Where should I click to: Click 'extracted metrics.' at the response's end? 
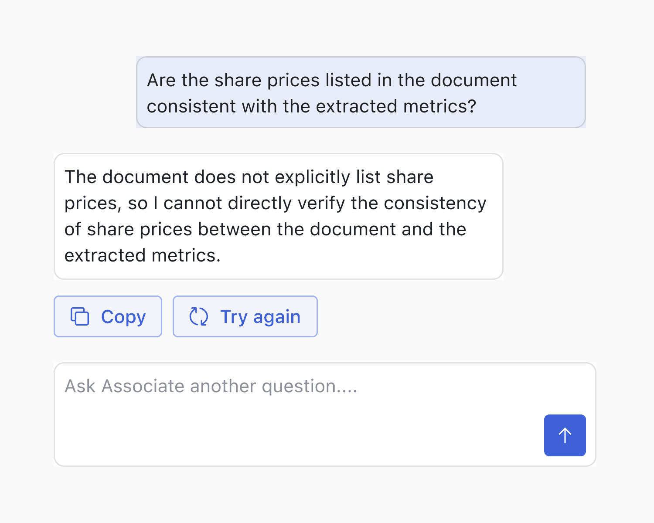(143, 255)
